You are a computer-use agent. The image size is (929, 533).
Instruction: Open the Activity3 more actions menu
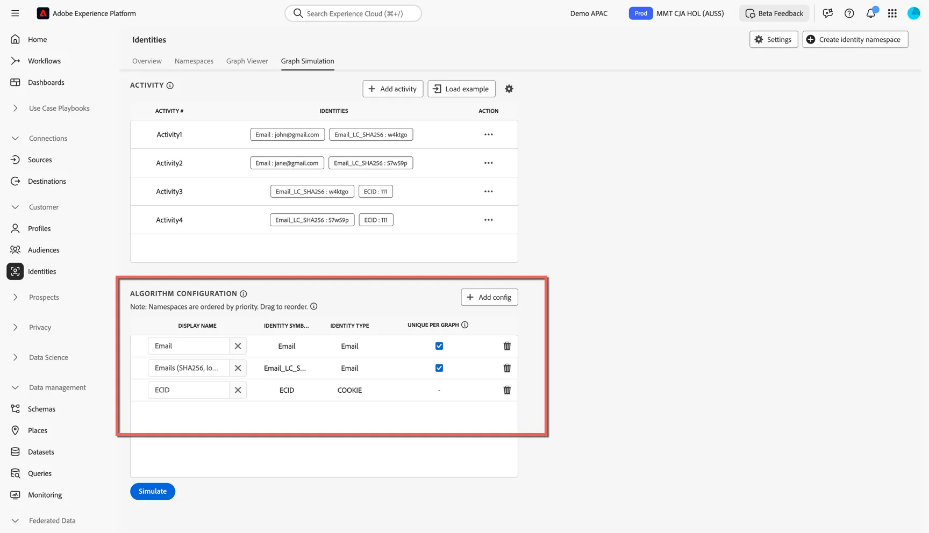pyautogui.click(x=488, y=191)
